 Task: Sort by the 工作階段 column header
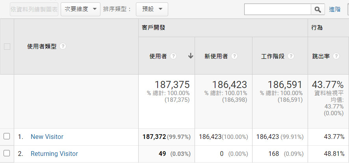[x=273, y=56]
